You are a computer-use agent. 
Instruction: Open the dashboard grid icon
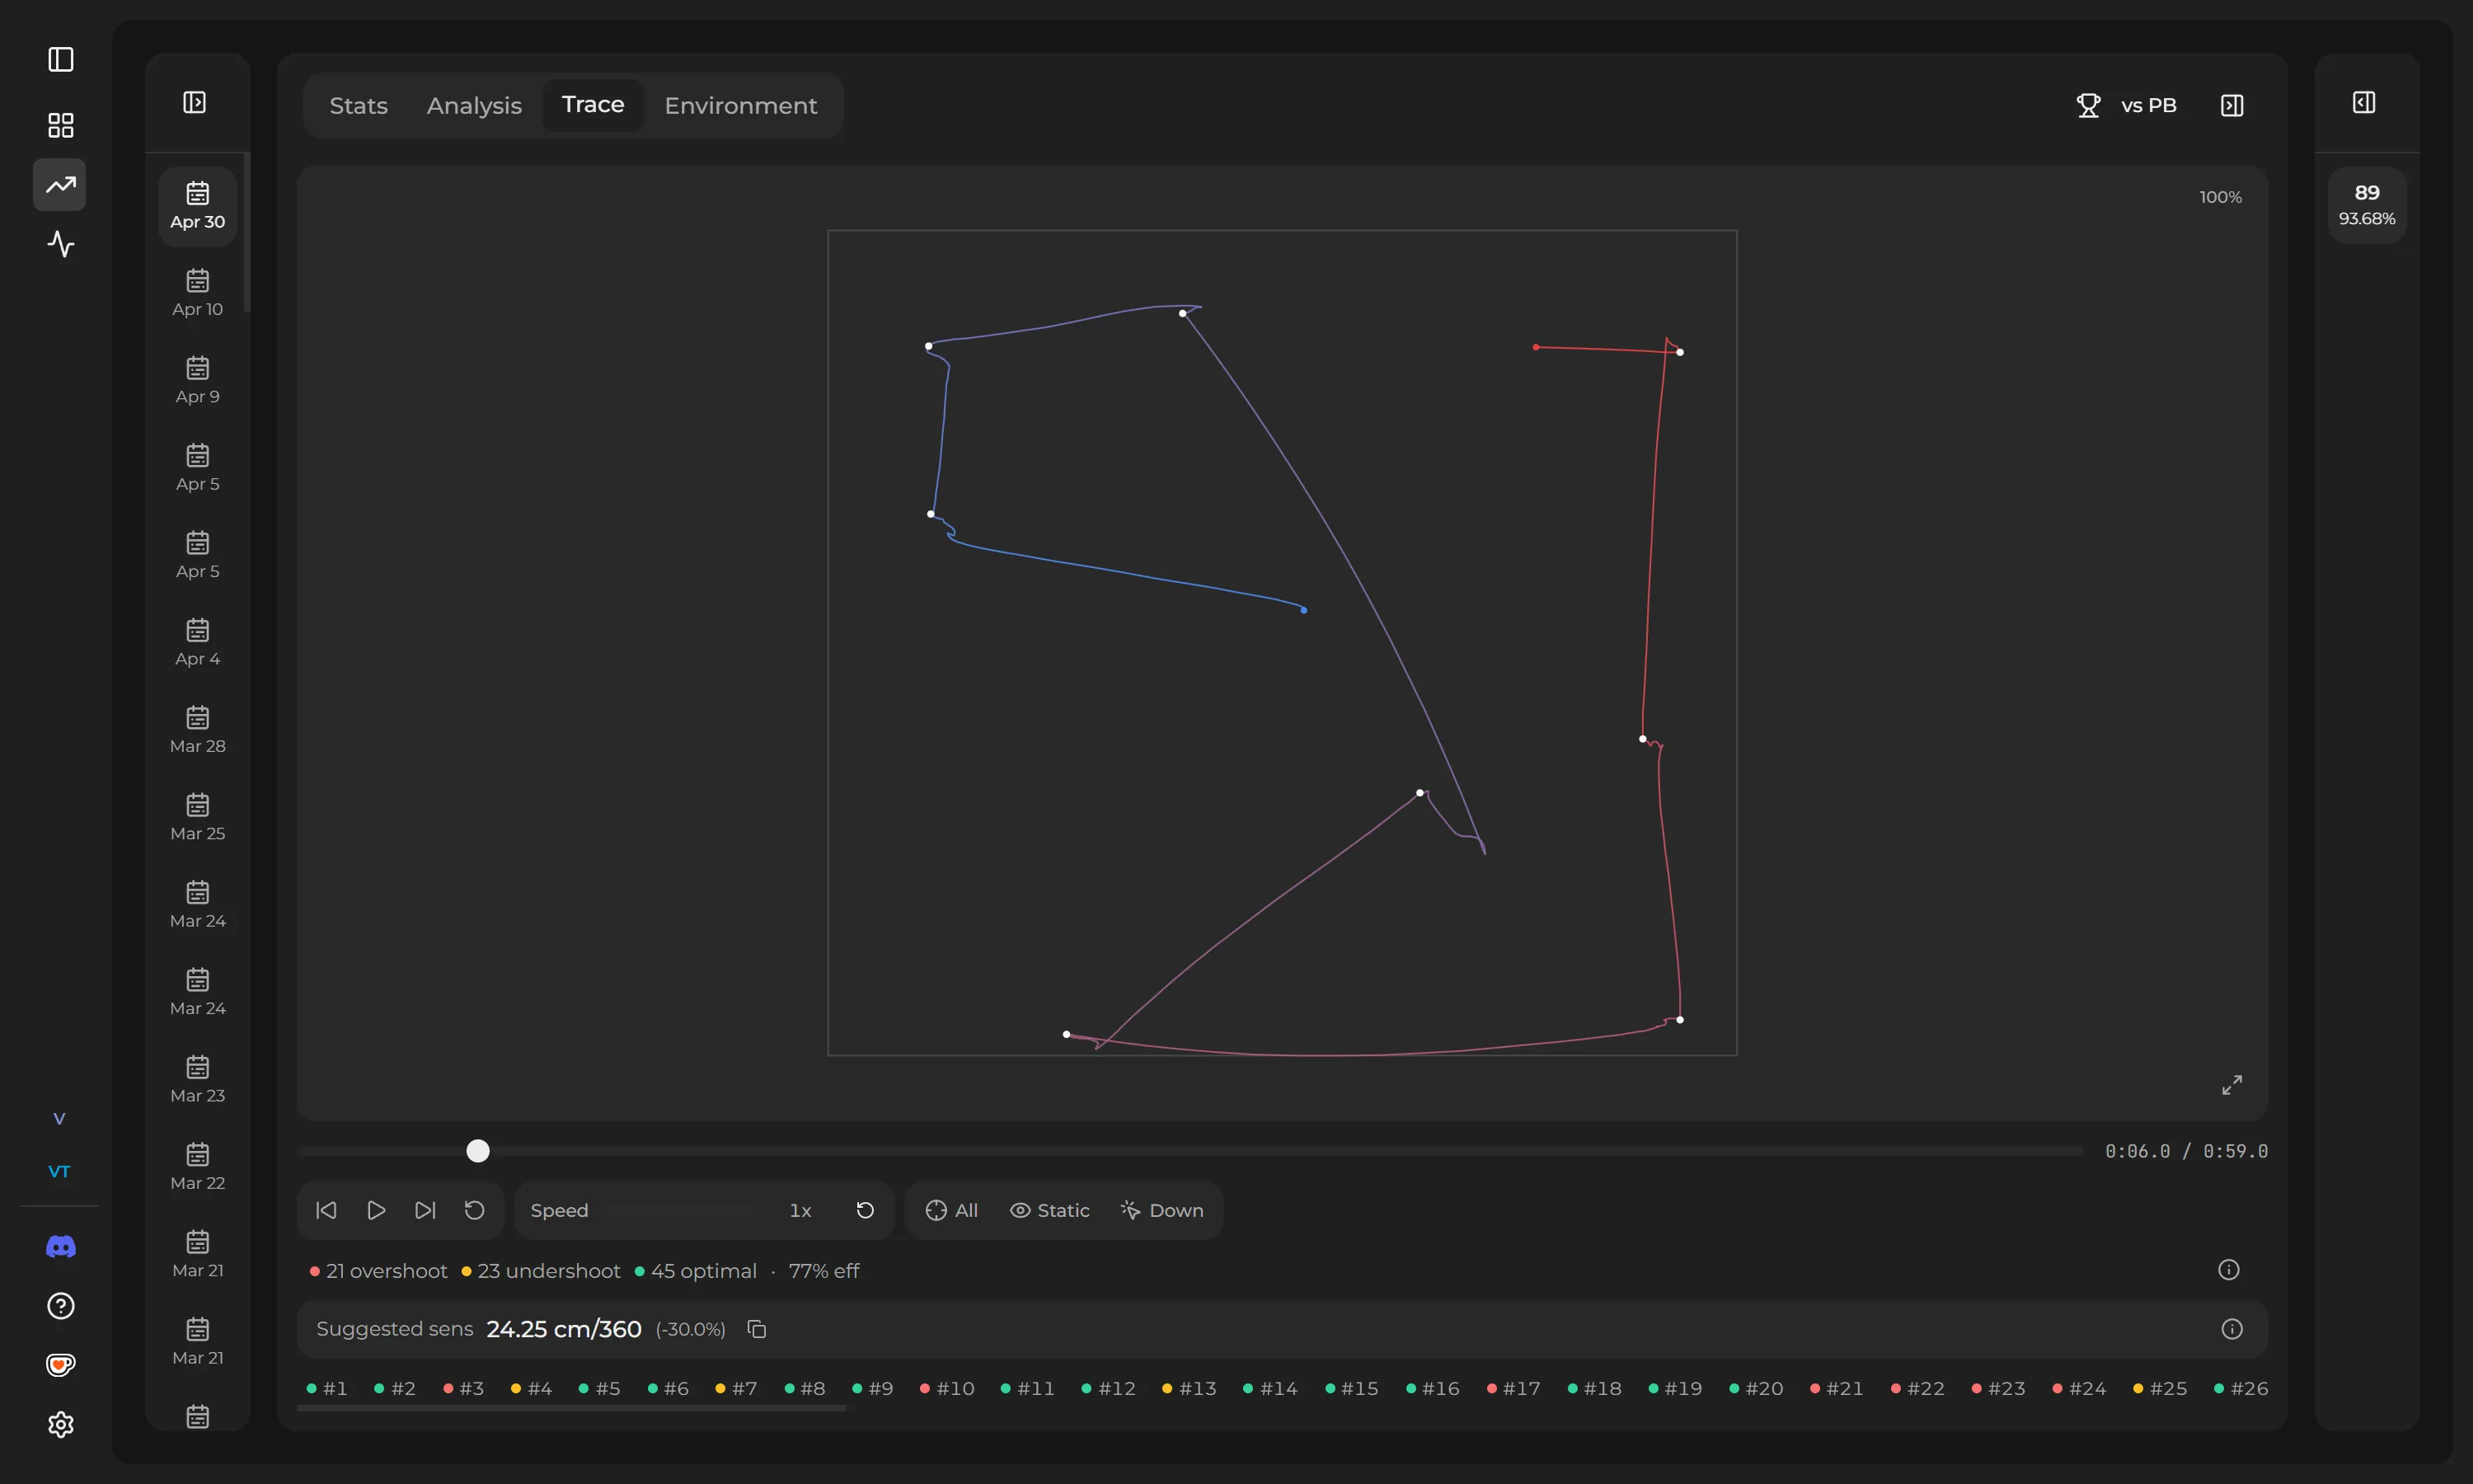pyautogui.click(x=61, y=125)
